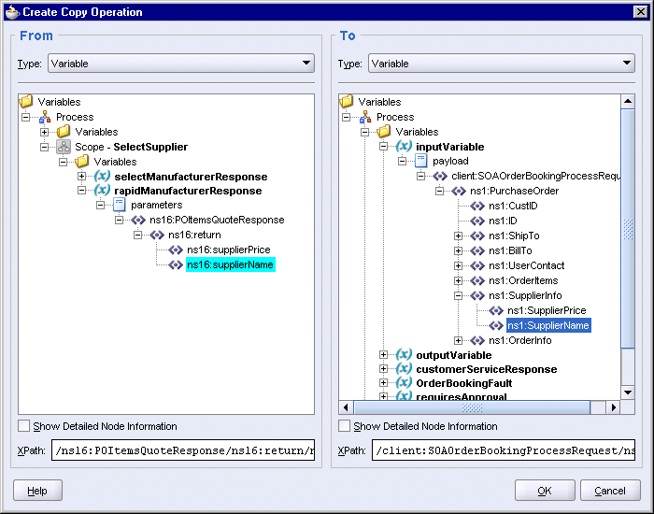Collapse the ns1:SupplierInfo node
The width and height of the screenshot is (654, 514).
[458, 296]
